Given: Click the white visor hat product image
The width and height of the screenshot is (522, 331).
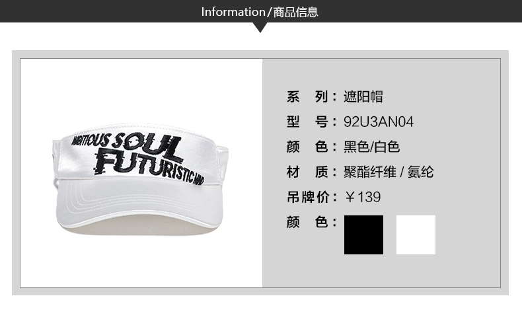Looking at the screenshot, I should 141,180.
